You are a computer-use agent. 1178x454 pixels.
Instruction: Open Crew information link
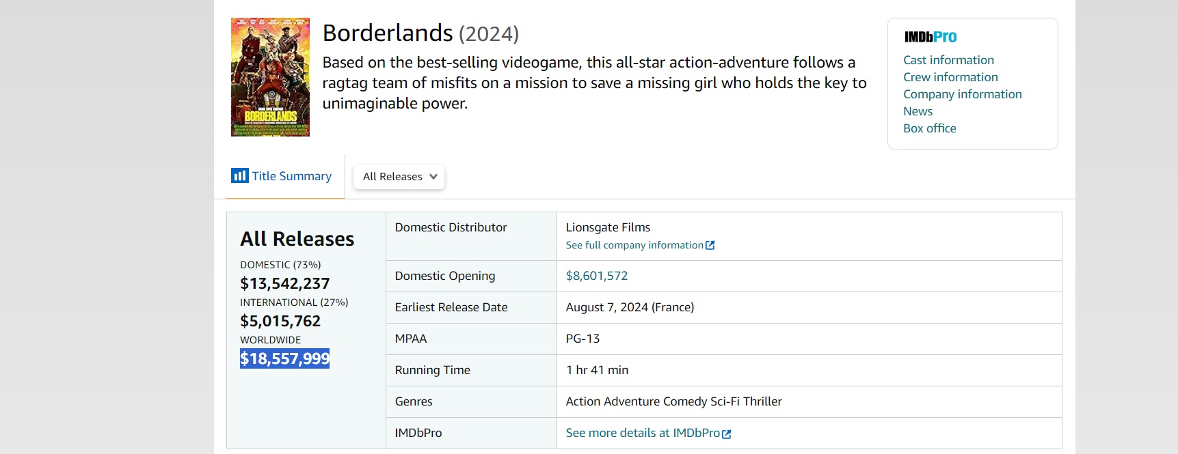[950, 77]
